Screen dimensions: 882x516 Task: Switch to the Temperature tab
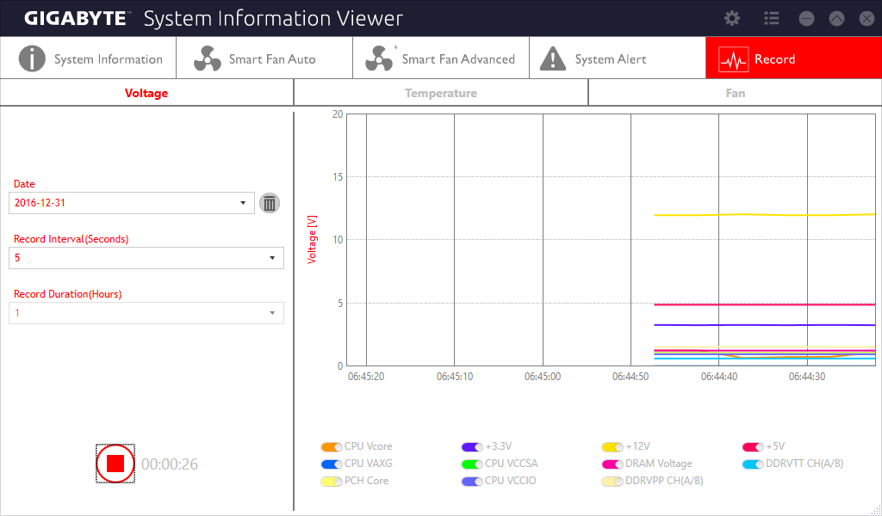[x=441, y=93]
